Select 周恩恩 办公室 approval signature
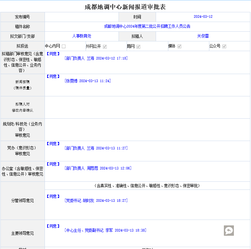The height and width of the screenshot is (249, 251). click(x=98, y=168)
